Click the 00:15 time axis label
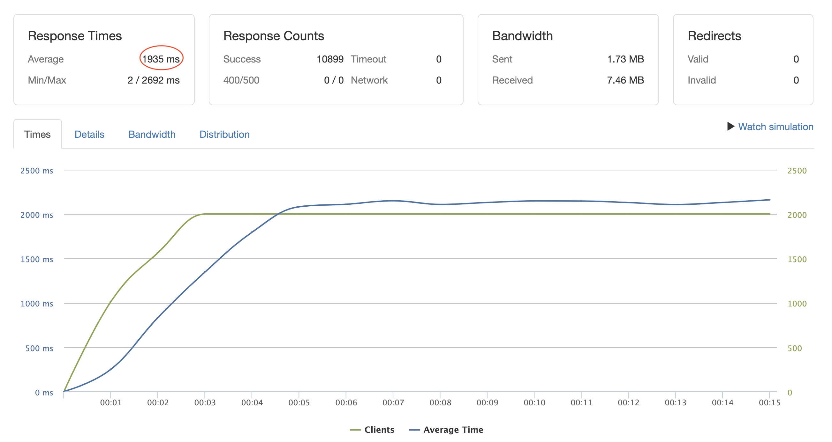Viewport: 832px width, 442px height. [769, 402]
